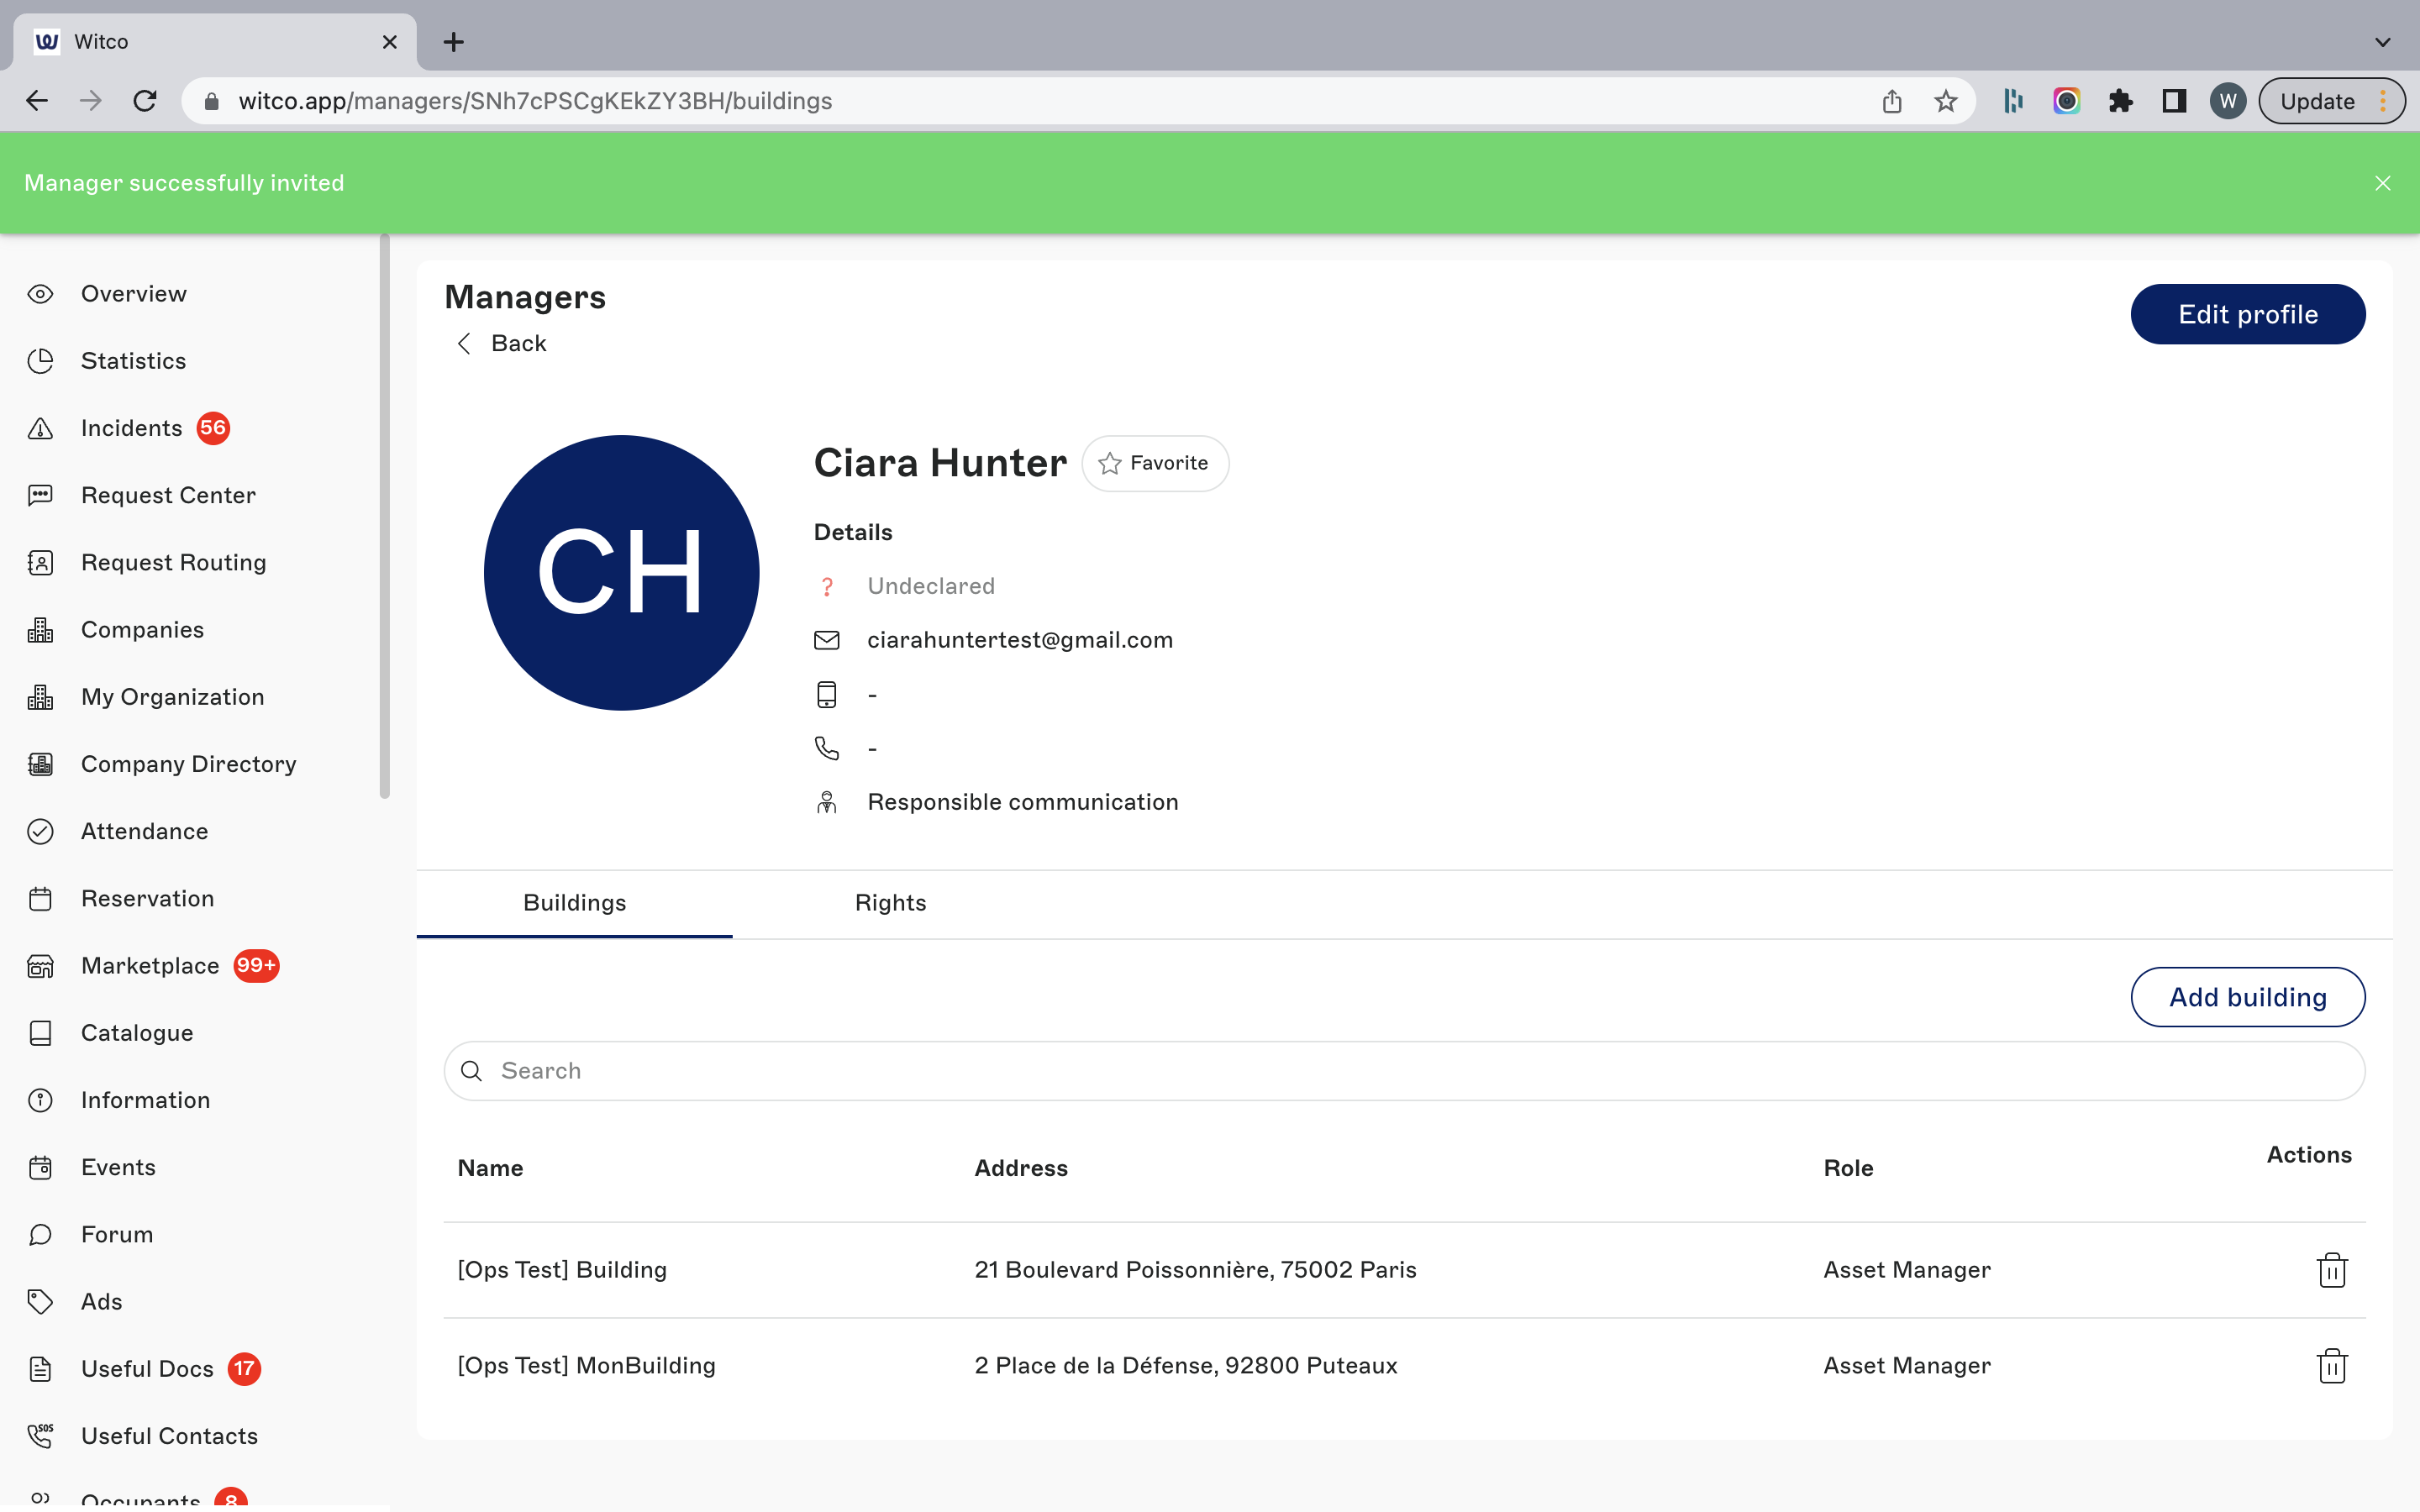
Task: Click the browser share icon
Action: (1891, 101)
